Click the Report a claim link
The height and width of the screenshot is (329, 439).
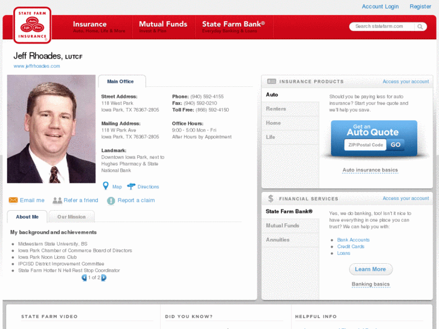pos(136,200)
